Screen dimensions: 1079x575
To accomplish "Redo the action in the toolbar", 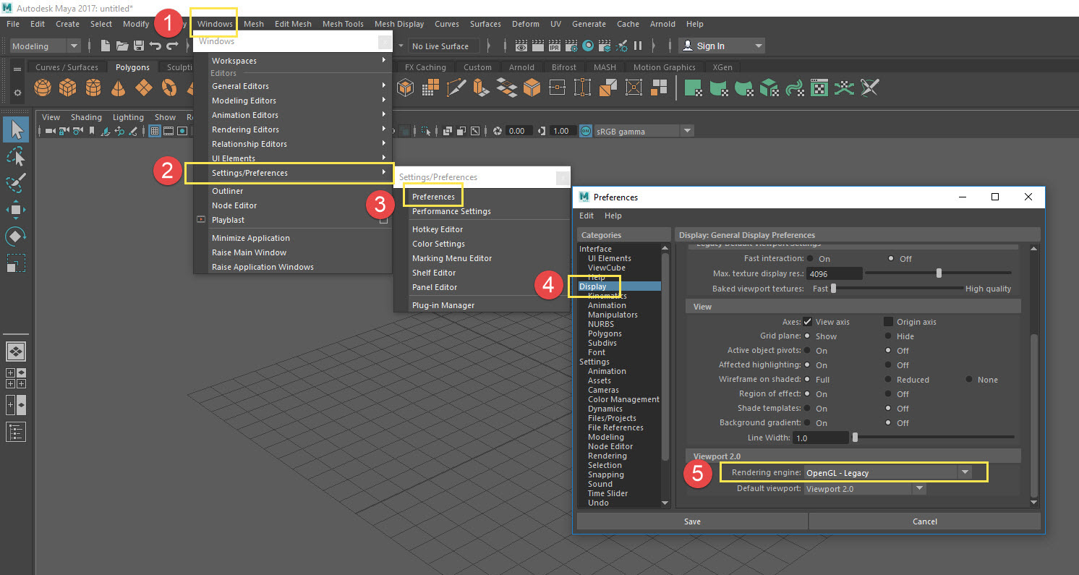I will click(172, 46).
